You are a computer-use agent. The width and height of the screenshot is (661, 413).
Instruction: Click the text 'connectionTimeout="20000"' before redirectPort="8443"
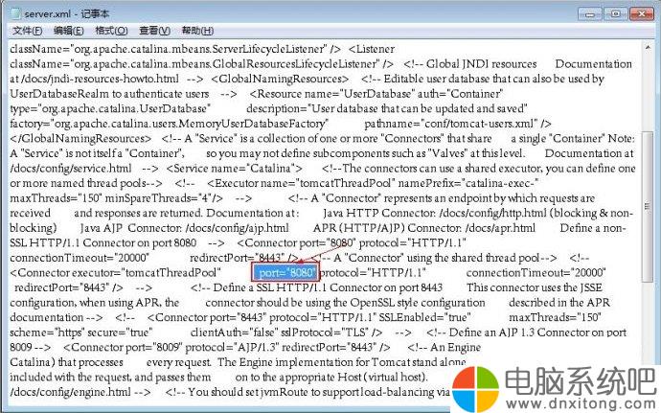point(80,258)
